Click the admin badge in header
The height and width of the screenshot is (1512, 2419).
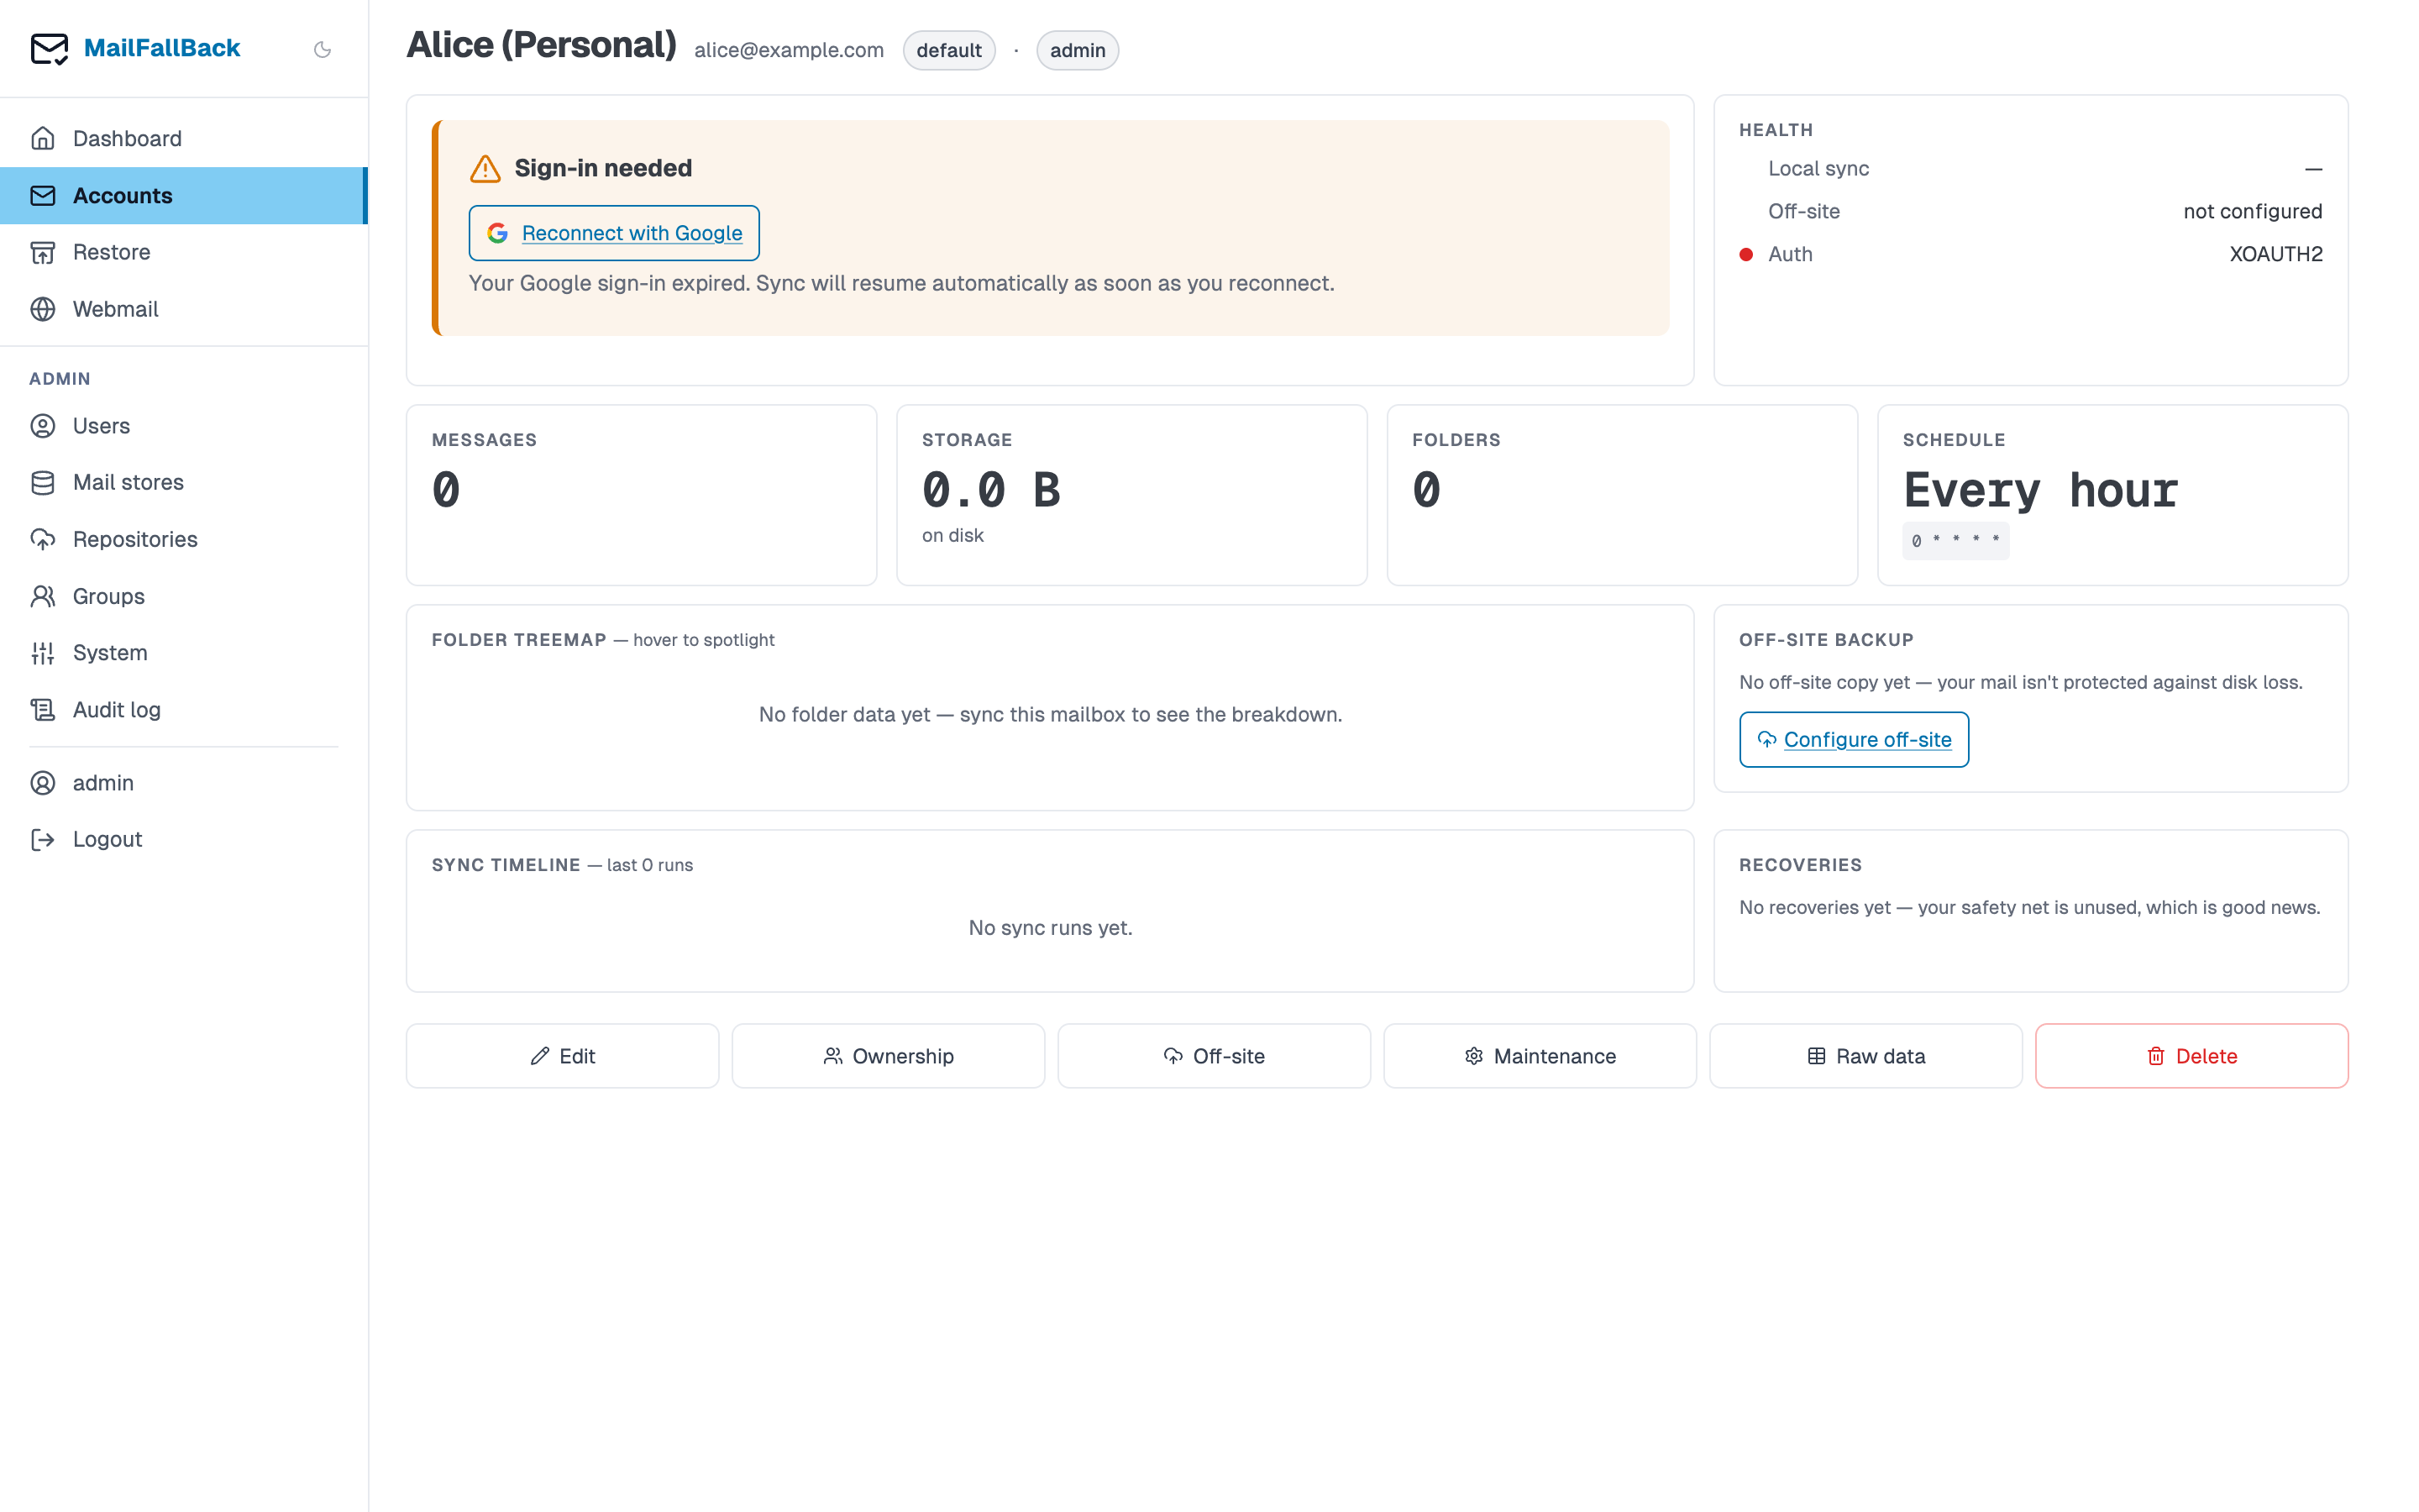click(1077, 50)
